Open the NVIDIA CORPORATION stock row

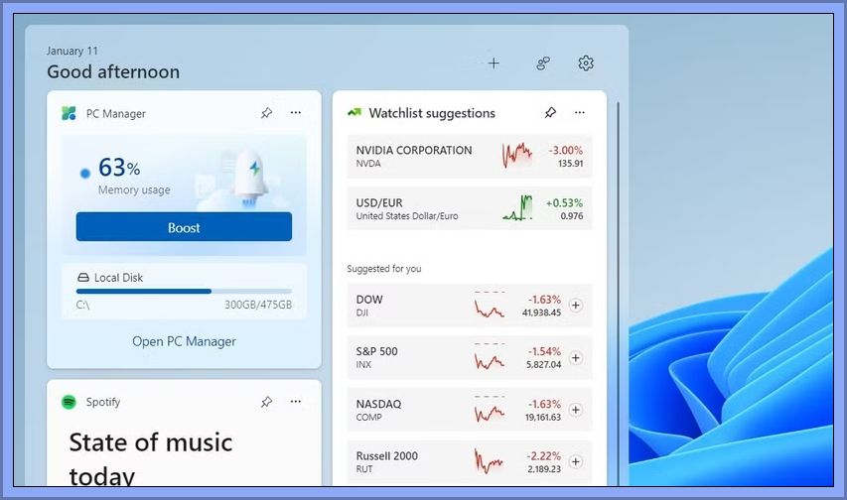coord(470,157)
